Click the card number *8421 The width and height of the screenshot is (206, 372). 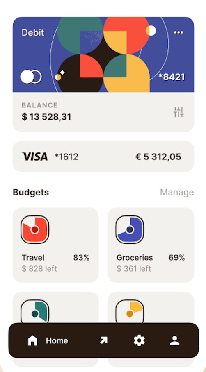click(x=172, y=77)
